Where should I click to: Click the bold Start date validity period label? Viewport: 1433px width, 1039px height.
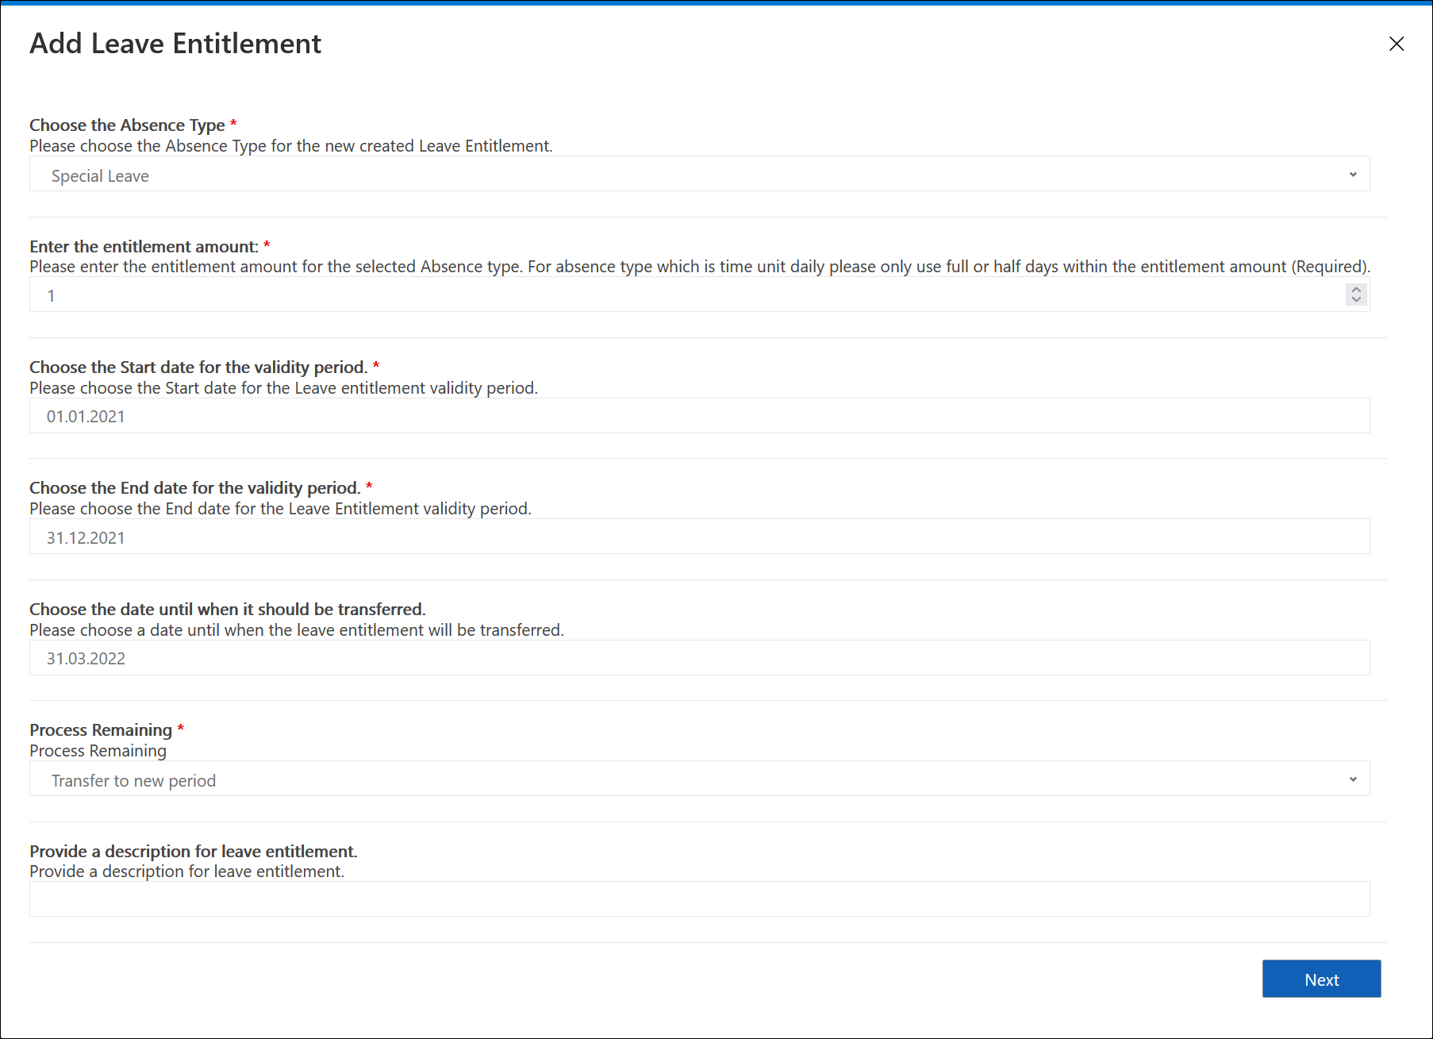[x=198, y=367]
